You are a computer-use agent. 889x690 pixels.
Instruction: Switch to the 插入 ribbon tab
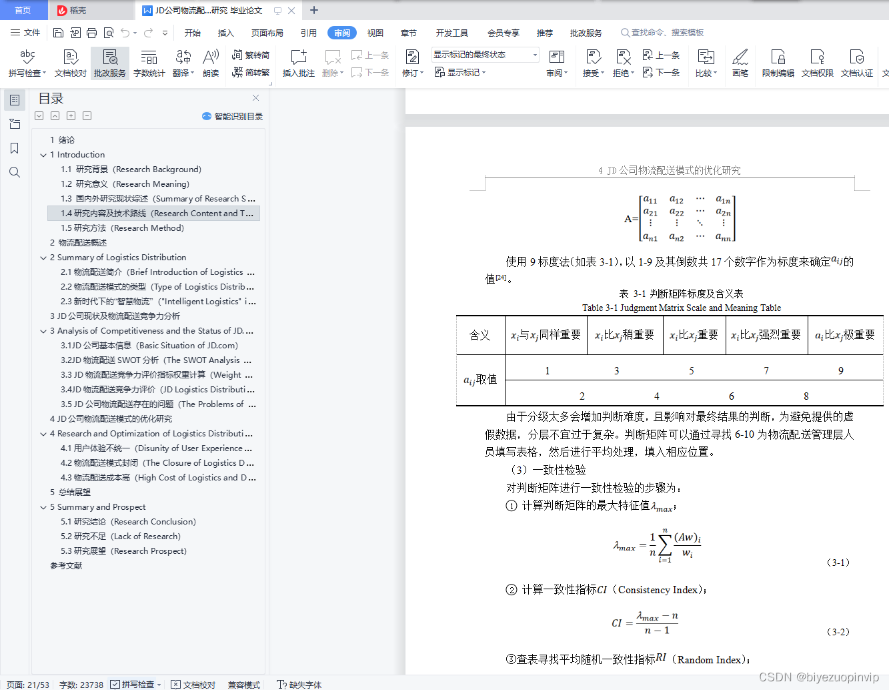pyautogui.click(x=226, y=33)
